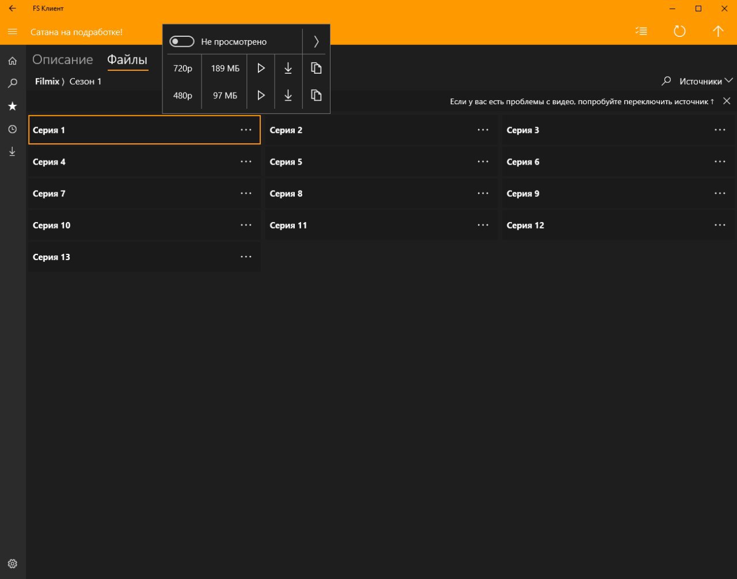Click the checklist icon in header
This screenshot has height=579, width=737.
(x=641, y=31)
